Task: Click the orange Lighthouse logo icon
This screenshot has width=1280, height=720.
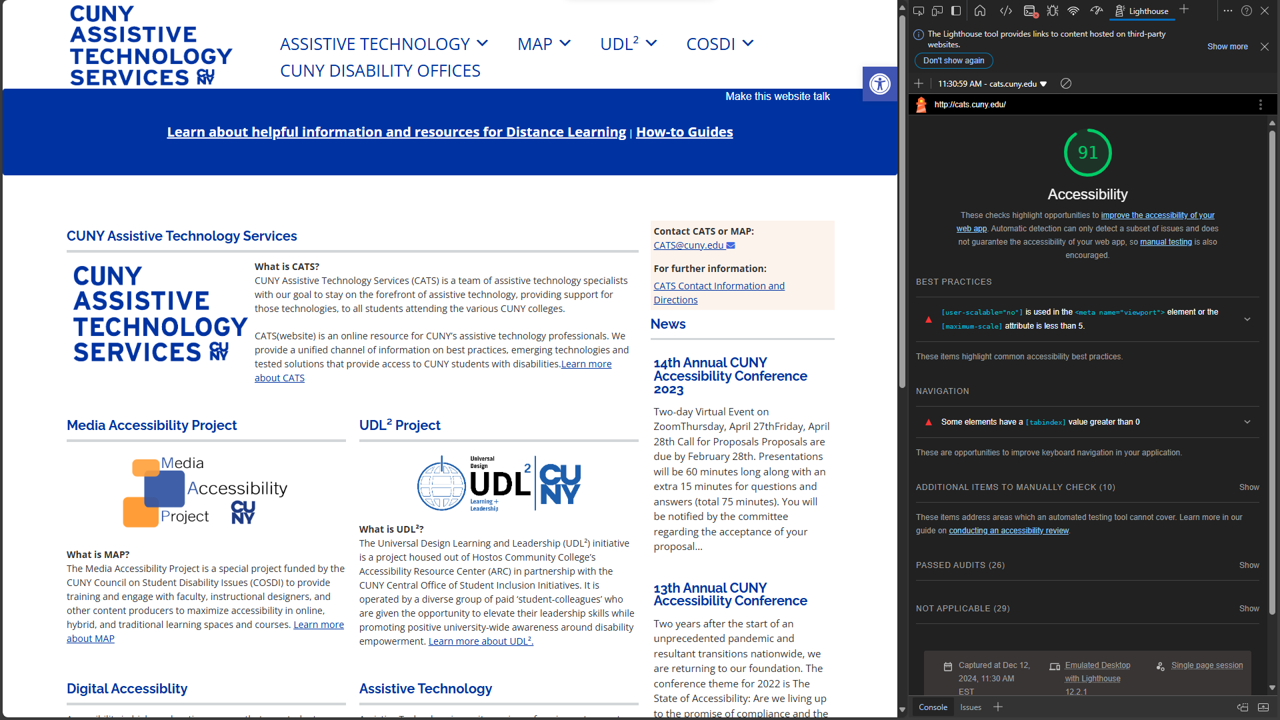Action: tap(921, 105)
